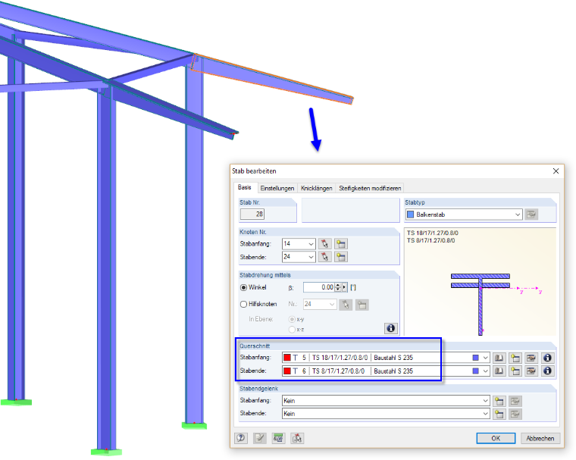The width and height of the screenshot is (576, 460).
Task: Open Stabendgelenk Stabende Kein dropdown
Action: (x=485, y=414)
